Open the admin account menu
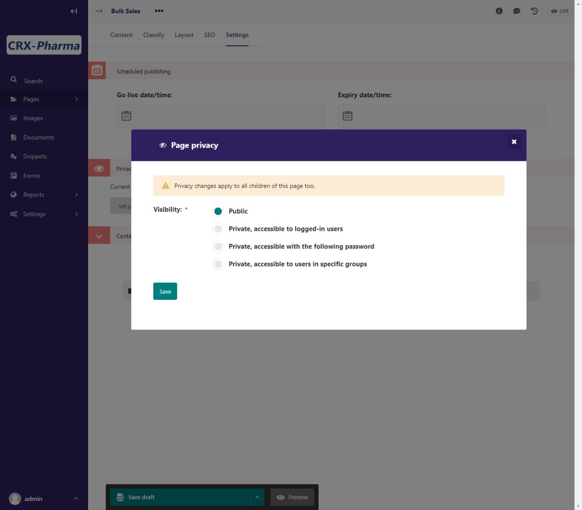The height and width of the screenshot is (510, 582). point(43,499)
